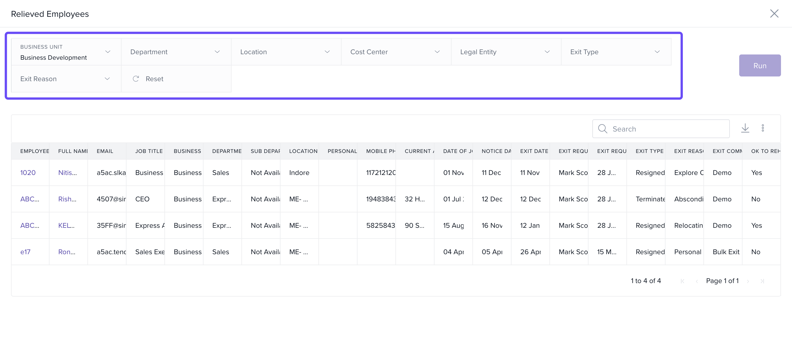
Task: Jump to the first page arrow
Action: [682, 281]
